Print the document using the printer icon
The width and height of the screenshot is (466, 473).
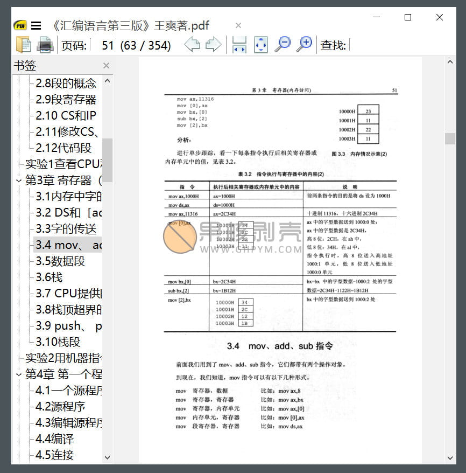coord(45,45)
